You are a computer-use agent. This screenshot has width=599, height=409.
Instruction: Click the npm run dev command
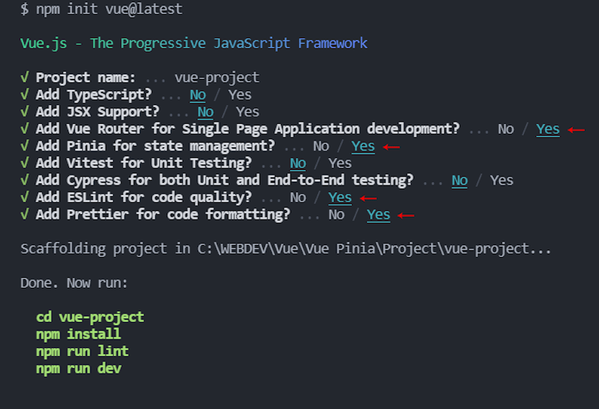click(x=78, y=368)
